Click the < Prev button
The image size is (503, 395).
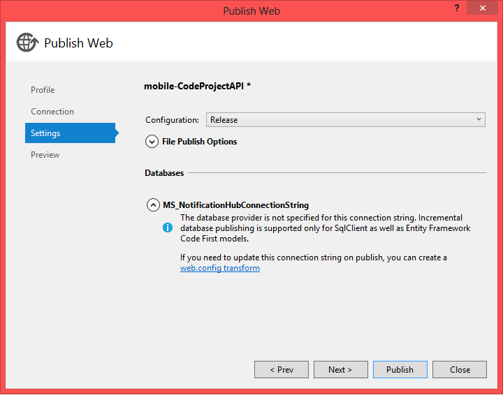click(282, 369)
